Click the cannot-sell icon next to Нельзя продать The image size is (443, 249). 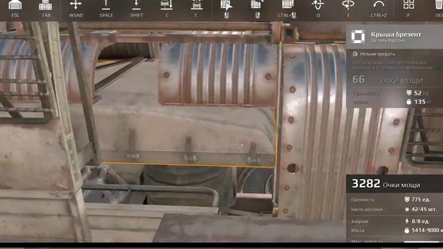[x=355, y=54]
